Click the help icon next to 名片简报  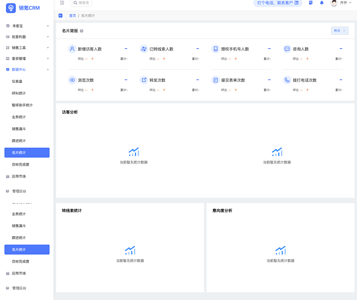click(81, 31)
